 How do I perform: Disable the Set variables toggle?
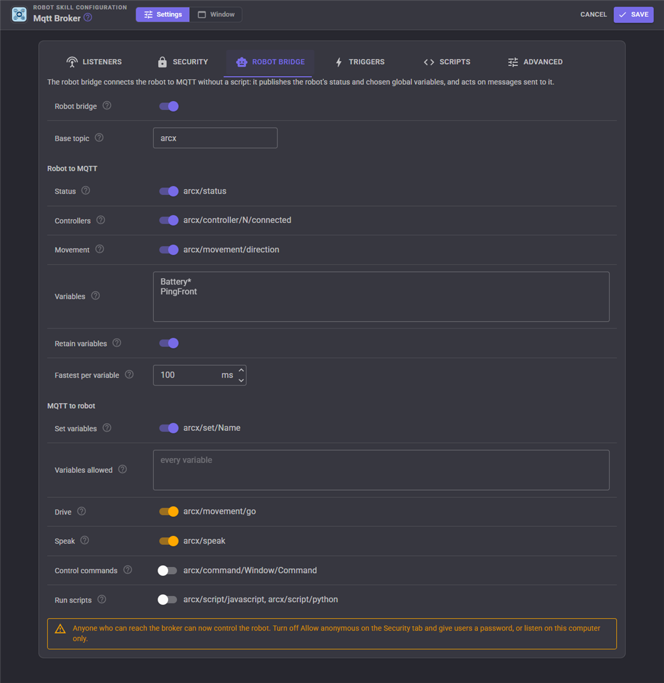169,428
